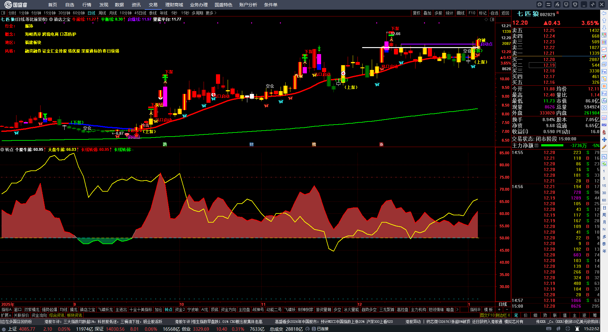Open the skin theme shirt icon
Viewport: 608px width, 332px height.
[575, 4]
